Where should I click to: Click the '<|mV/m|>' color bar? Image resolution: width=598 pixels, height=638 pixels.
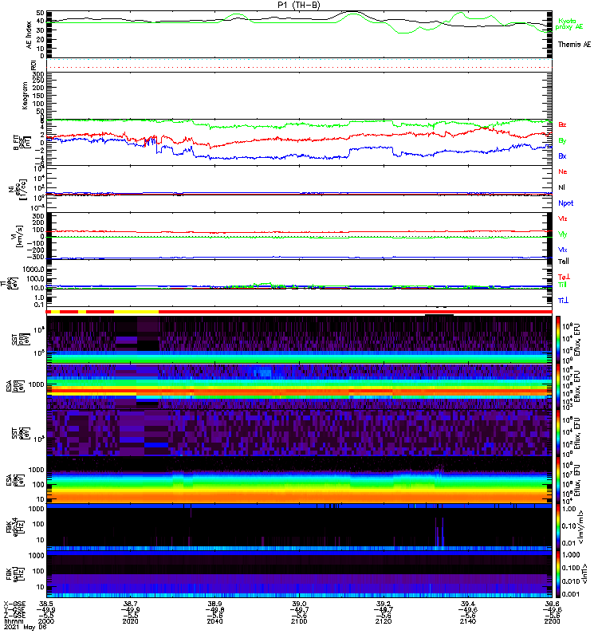(558, 527)
